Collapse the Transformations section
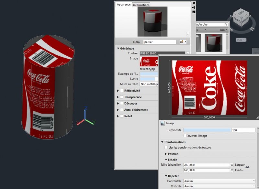259x189 pixels. [x=162, y=142]
